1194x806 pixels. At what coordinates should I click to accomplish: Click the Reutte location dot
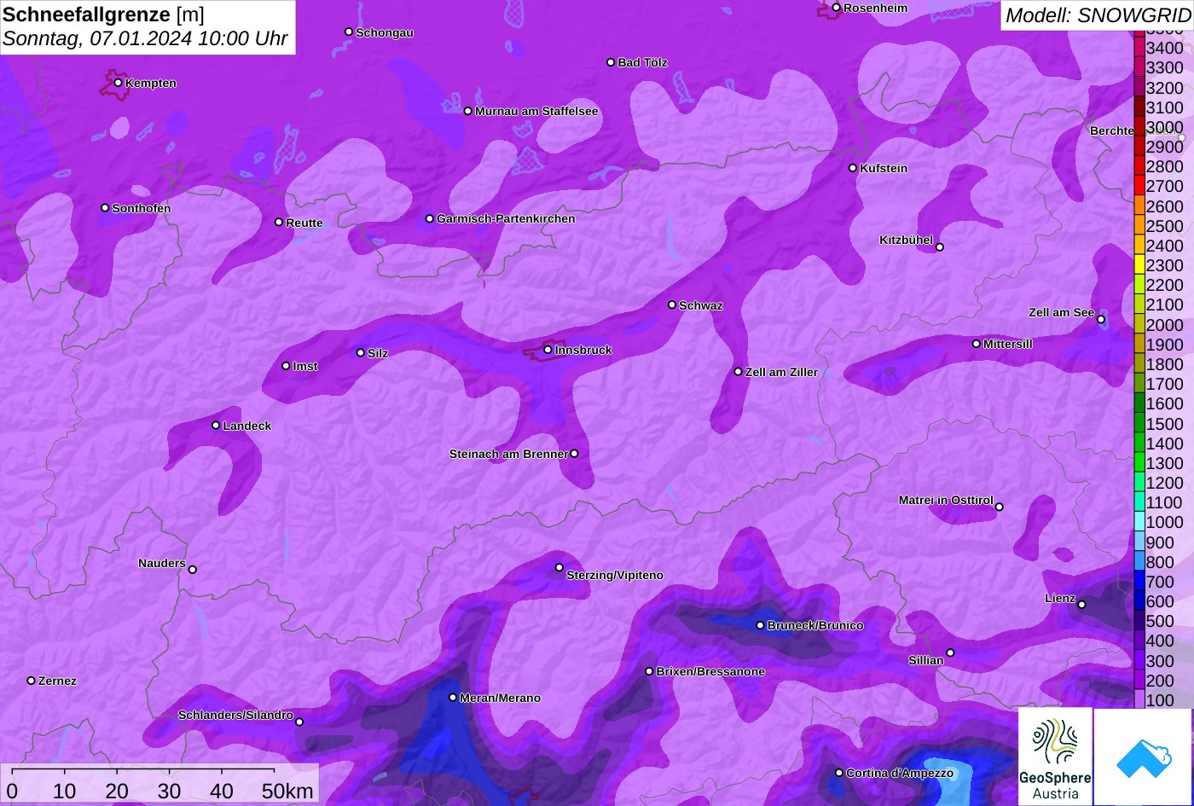tap(279, 222)
